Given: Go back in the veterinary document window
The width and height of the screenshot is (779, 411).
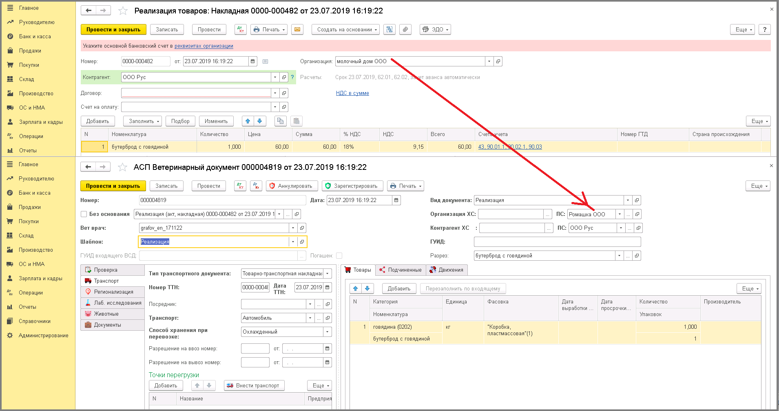Looking at the screenshot, I should [x=88, y=167].
